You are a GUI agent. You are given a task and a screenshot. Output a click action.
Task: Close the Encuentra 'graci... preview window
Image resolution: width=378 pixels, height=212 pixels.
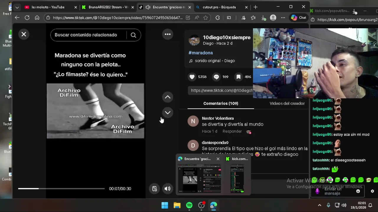coord(218,159)
